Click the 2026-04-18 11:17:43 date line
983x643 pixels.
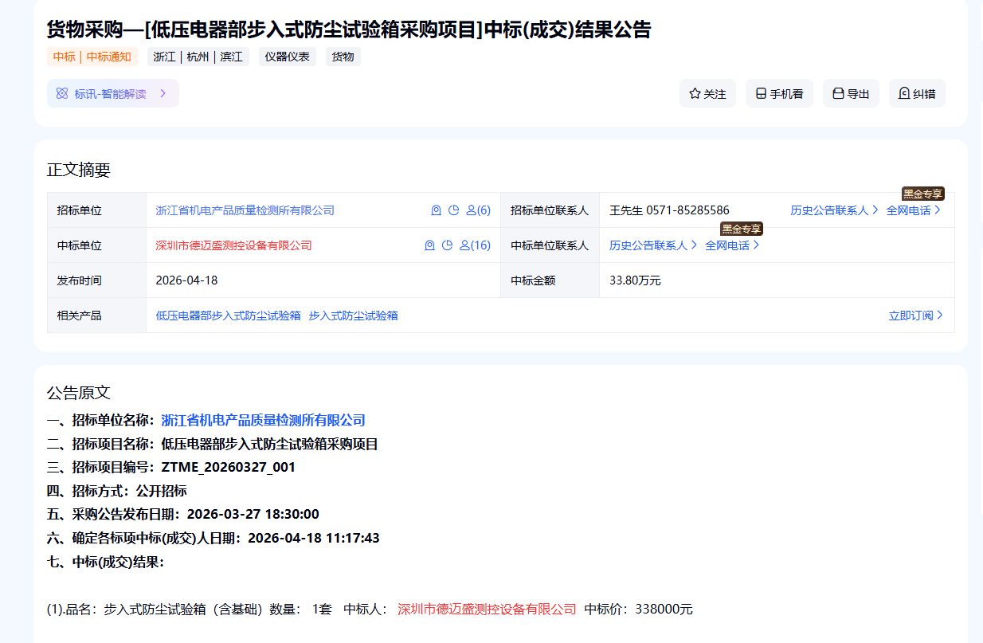pyautogui.click(x=213, y=538)
